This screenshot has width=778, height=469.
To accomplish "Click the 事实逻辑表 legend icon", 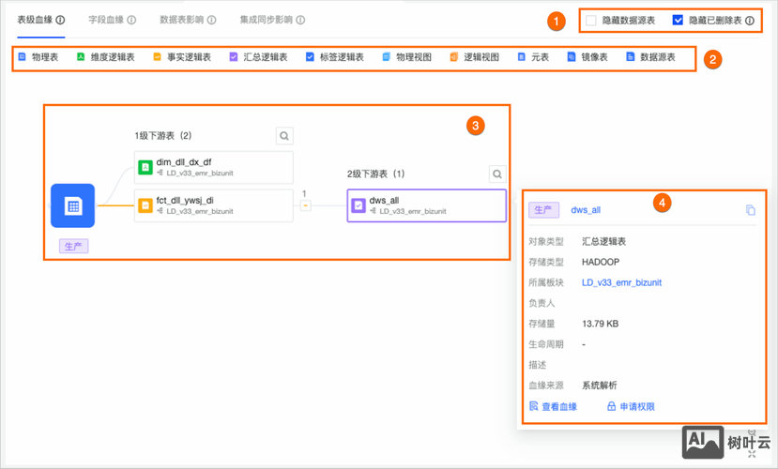I will click(157, 57).
